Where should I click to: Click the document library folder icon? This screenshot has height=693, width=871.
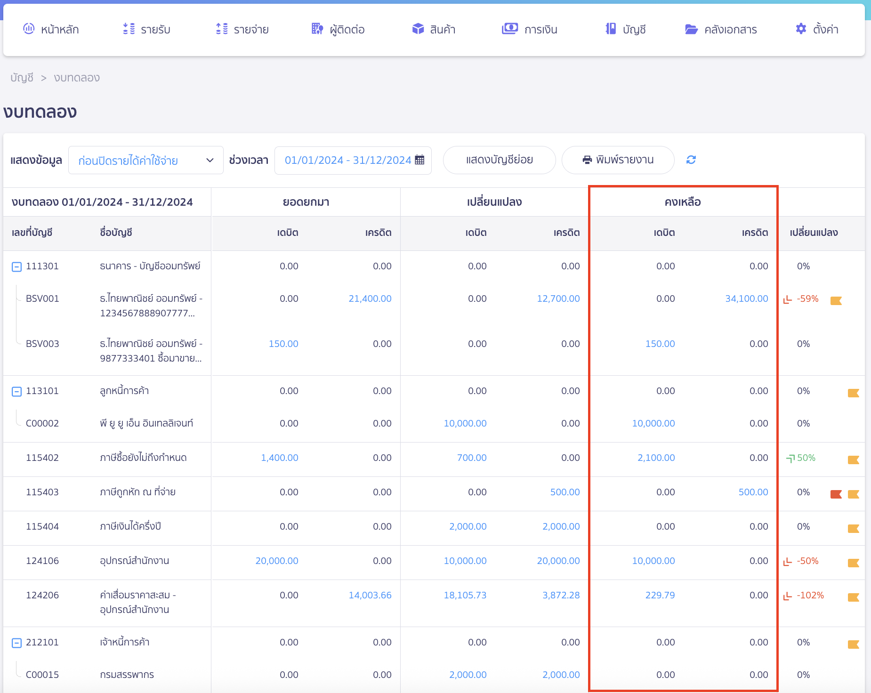691,29
